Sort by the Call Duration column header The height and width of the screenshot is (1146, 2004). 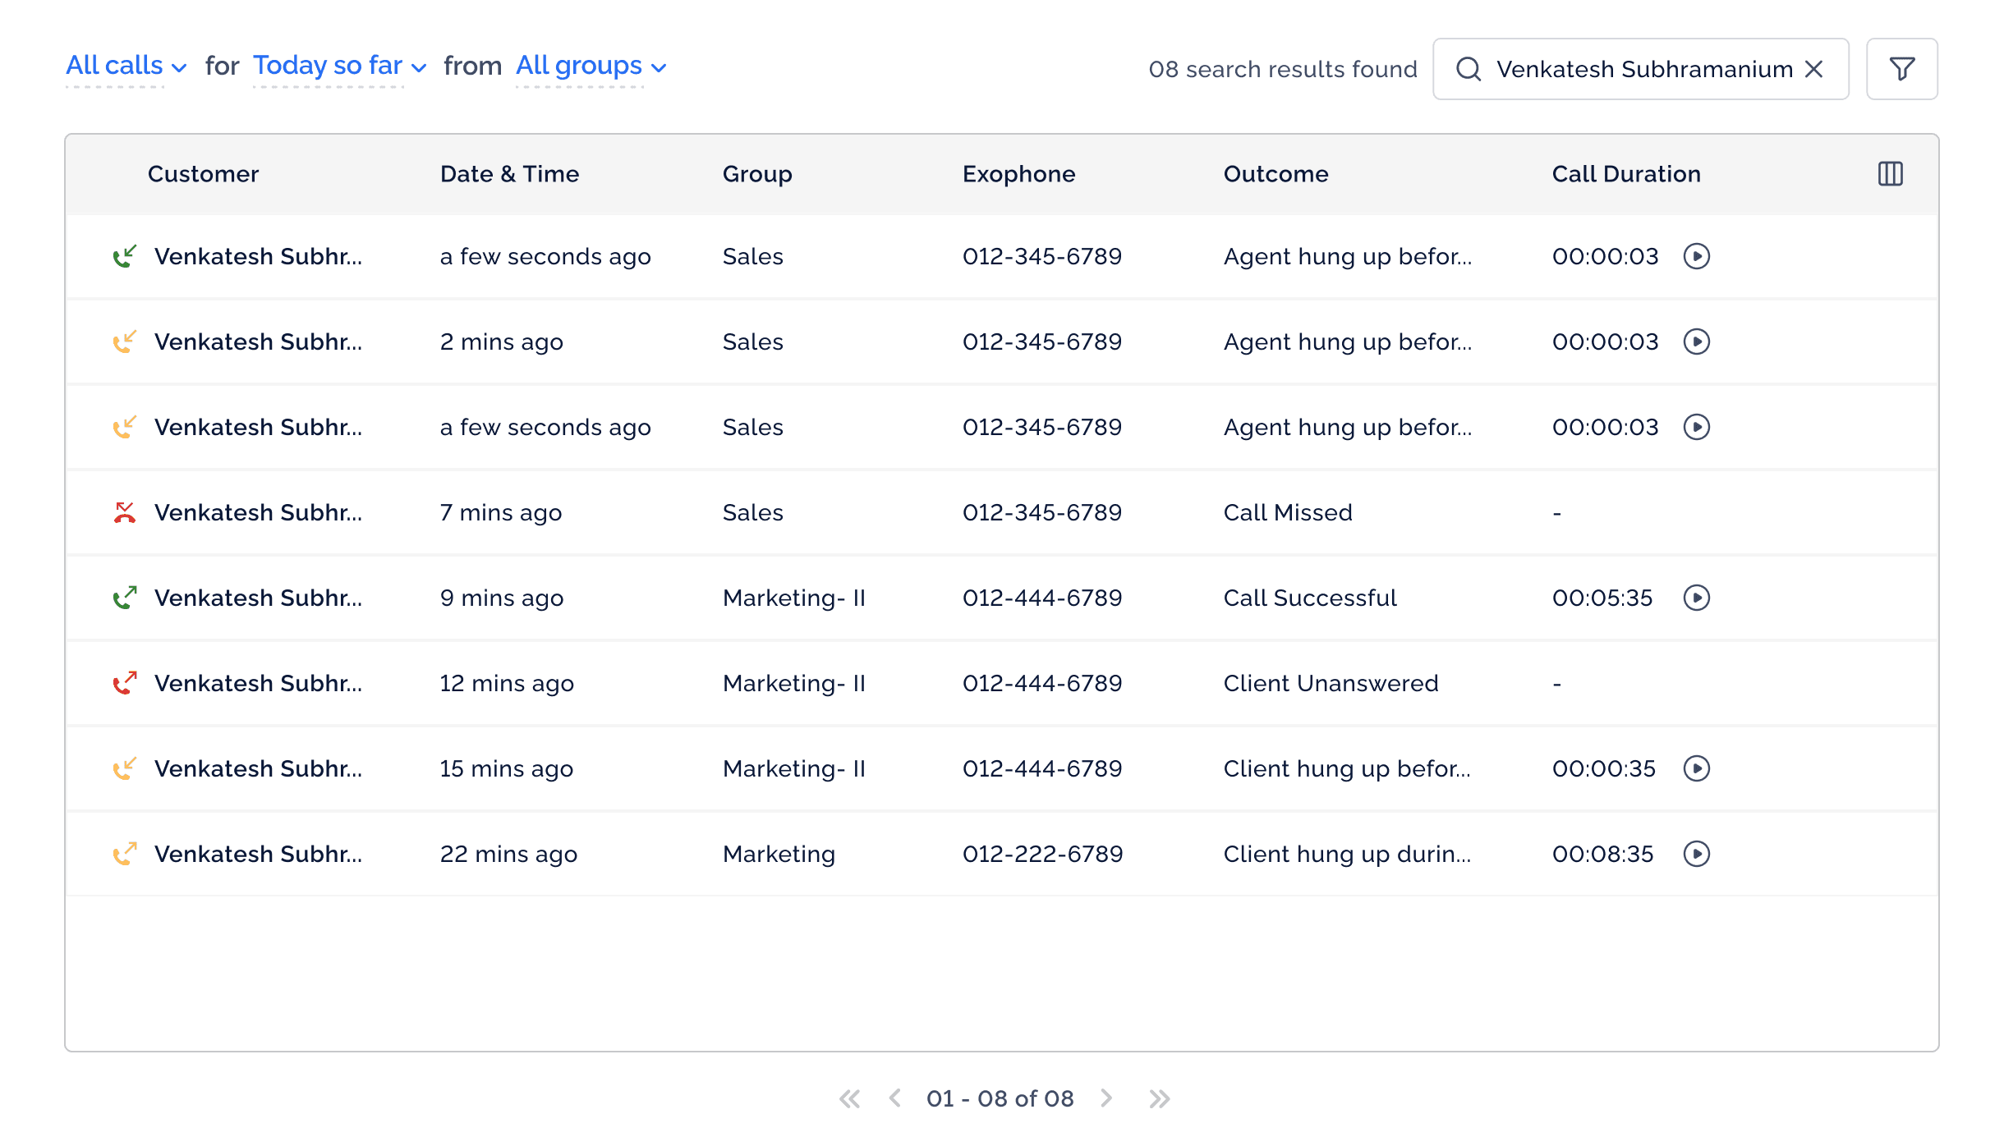1625,174
